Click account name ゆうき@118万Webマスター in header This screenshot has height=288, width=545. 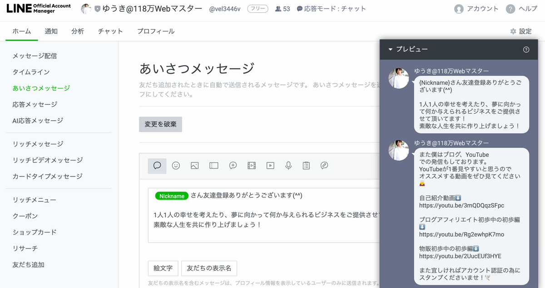tap(153, 9)
